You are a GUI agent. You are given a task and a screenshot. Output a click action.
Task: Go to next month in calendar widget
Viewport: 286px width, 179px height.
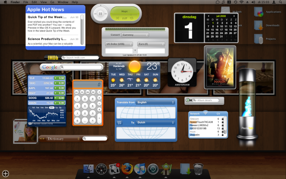pyautogui.click(x=234, y=16)
